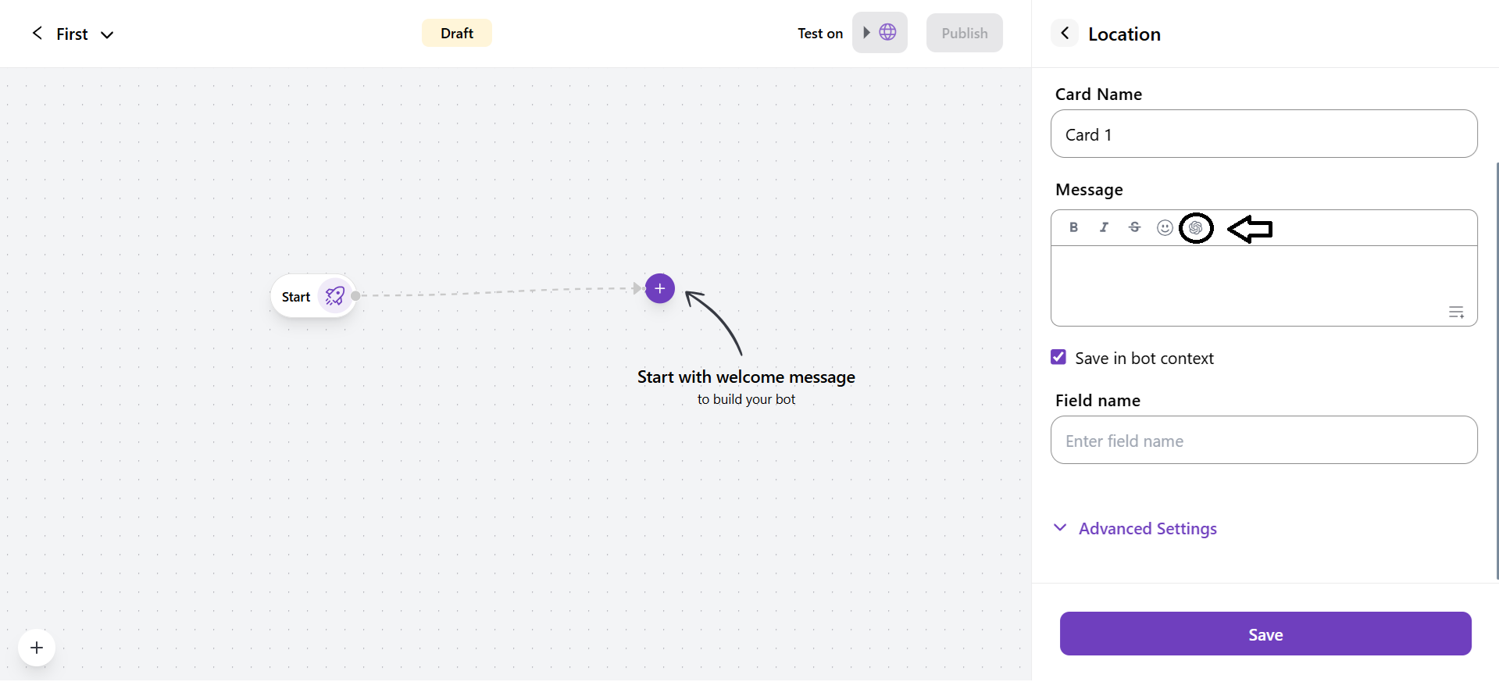
Task: Click the Save button
Action: (1265, 634)
